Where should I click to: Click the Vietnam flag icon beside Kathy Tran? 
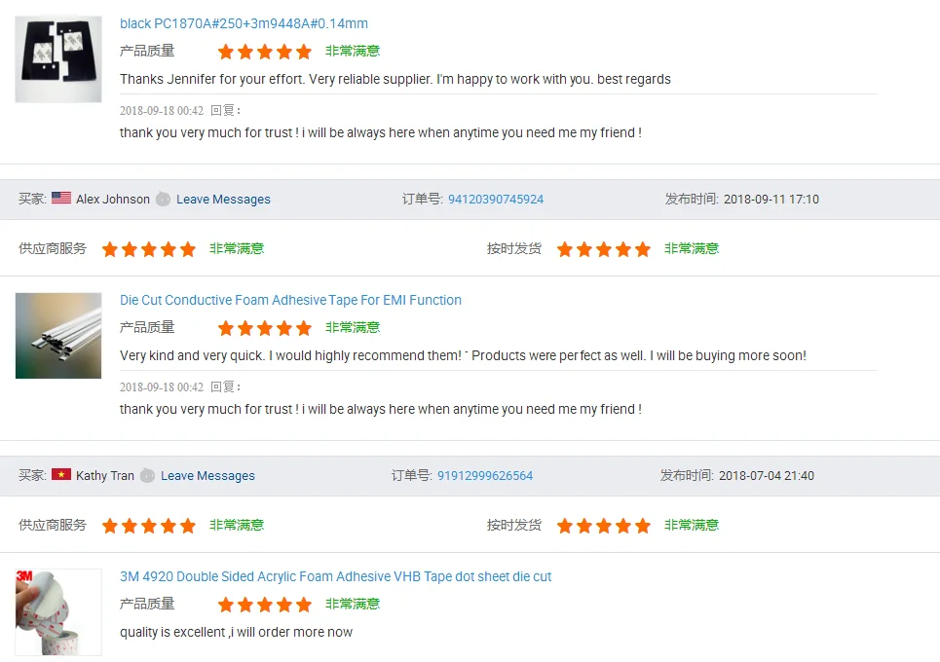pyautogui.click(x=61, y=475)
